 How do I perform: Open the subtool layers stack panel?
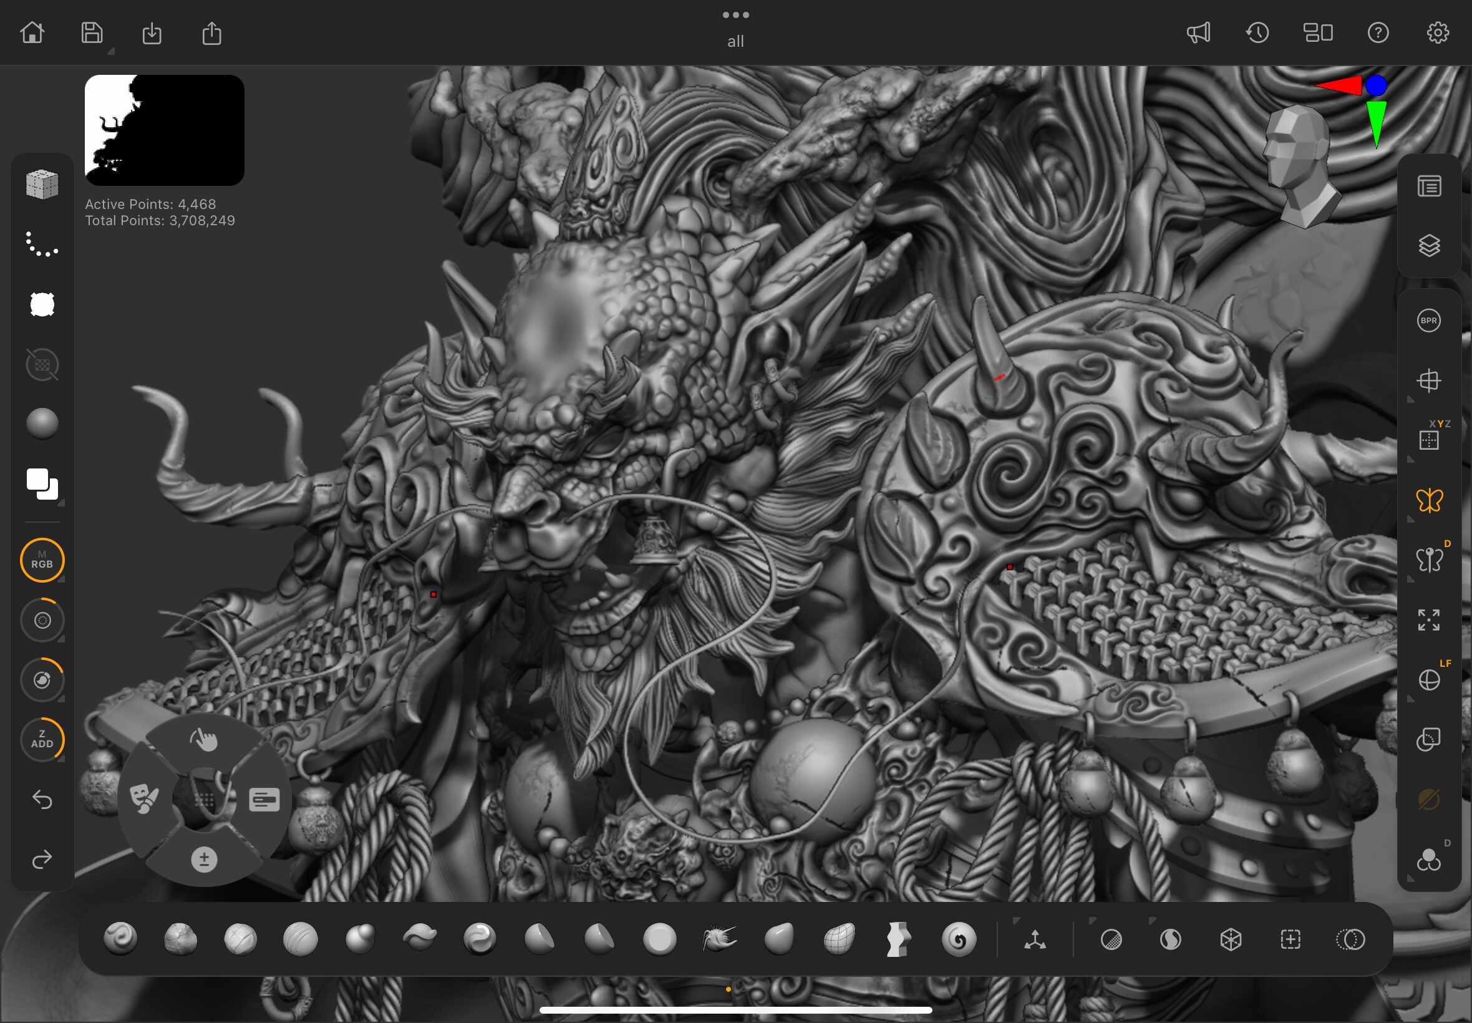pos(1428,246)
